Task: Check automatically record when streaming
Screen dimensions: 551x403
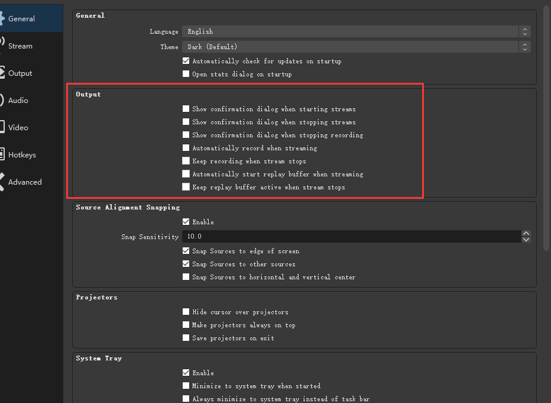Action: pyautogui.click(x=186, y=148)
